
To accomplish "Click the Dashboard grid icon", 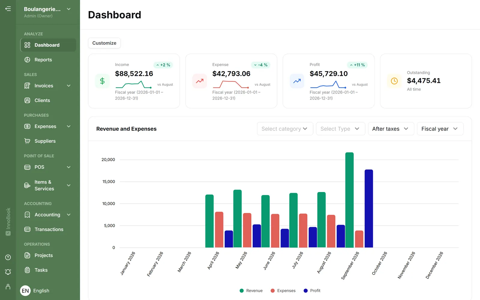I will [27, 45].
